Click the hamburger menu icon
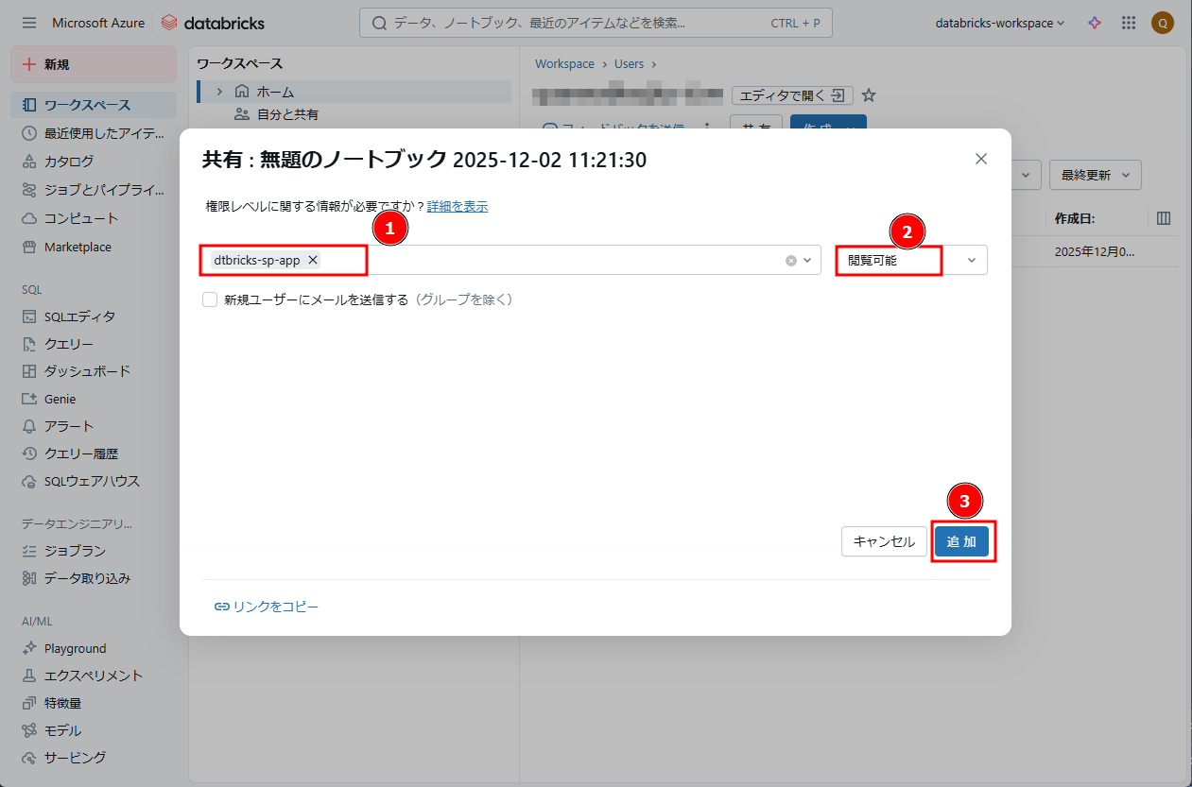Viewport: 1192px width, 787px height. pyautogui.click(x=29, y=23)
